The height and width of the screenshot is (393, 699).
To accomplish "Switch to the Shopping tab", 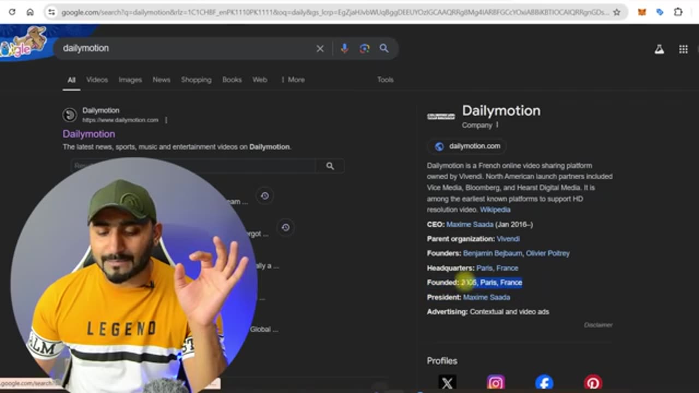I will (x=196, y=80).
